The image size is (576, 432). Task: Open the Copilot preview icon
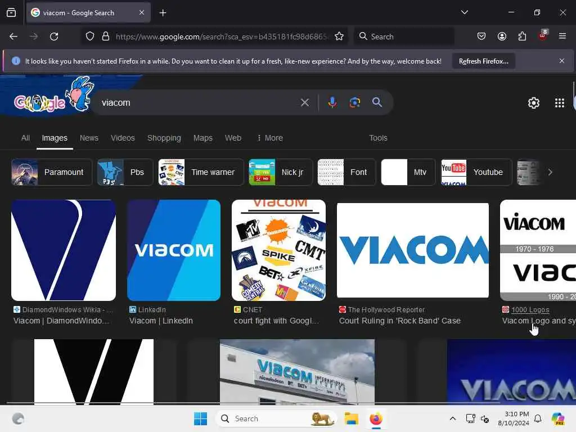558,418
